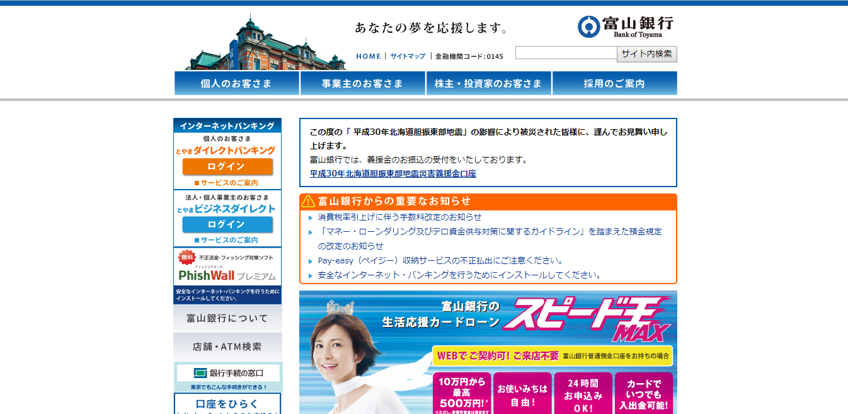Click 10万円から最高500万円 pink tile

coord(462,393)
